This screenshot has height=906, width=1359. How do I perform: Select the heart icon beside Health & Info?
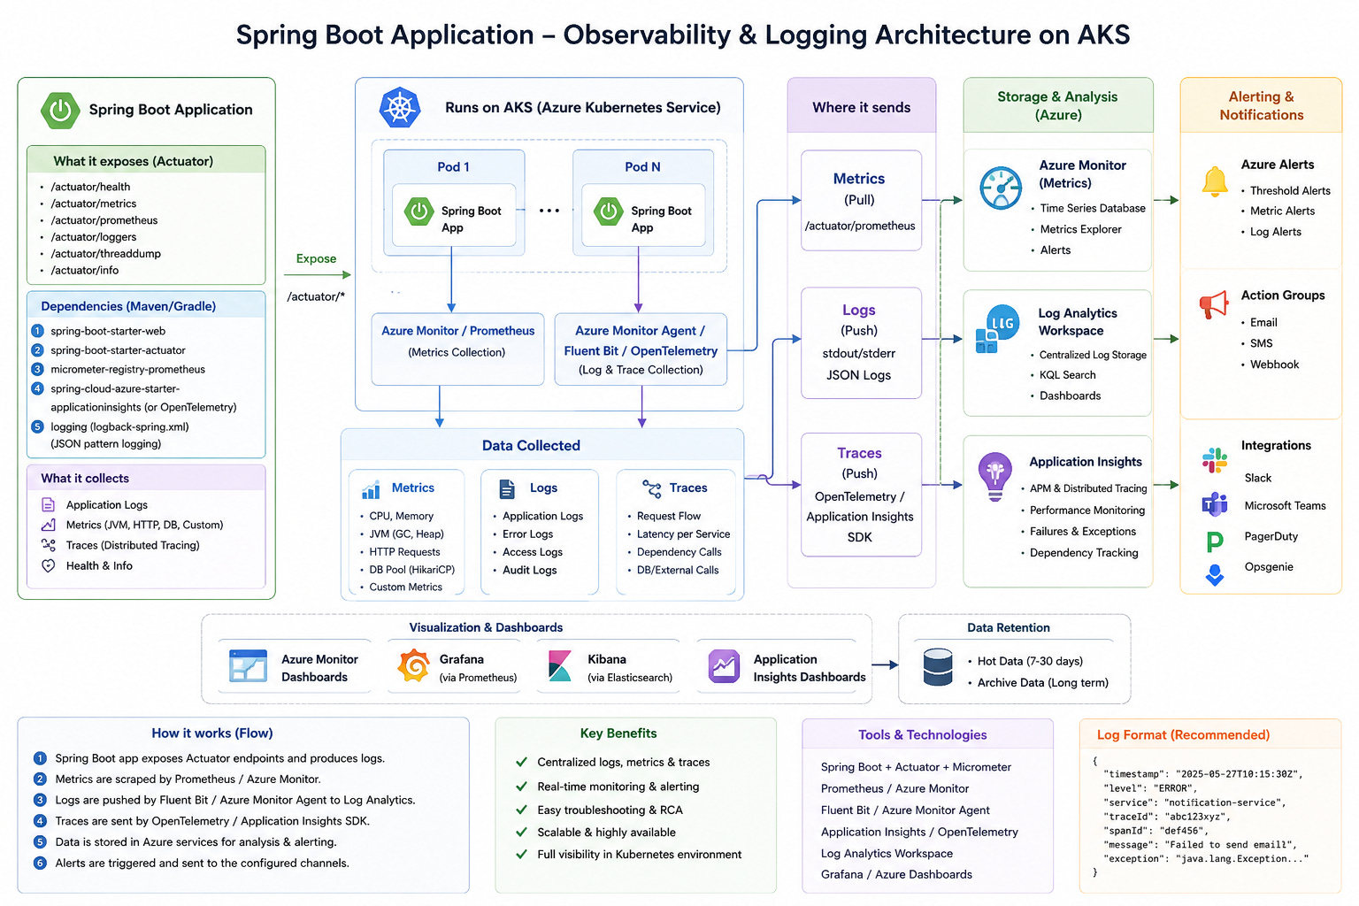click(49, 566)
